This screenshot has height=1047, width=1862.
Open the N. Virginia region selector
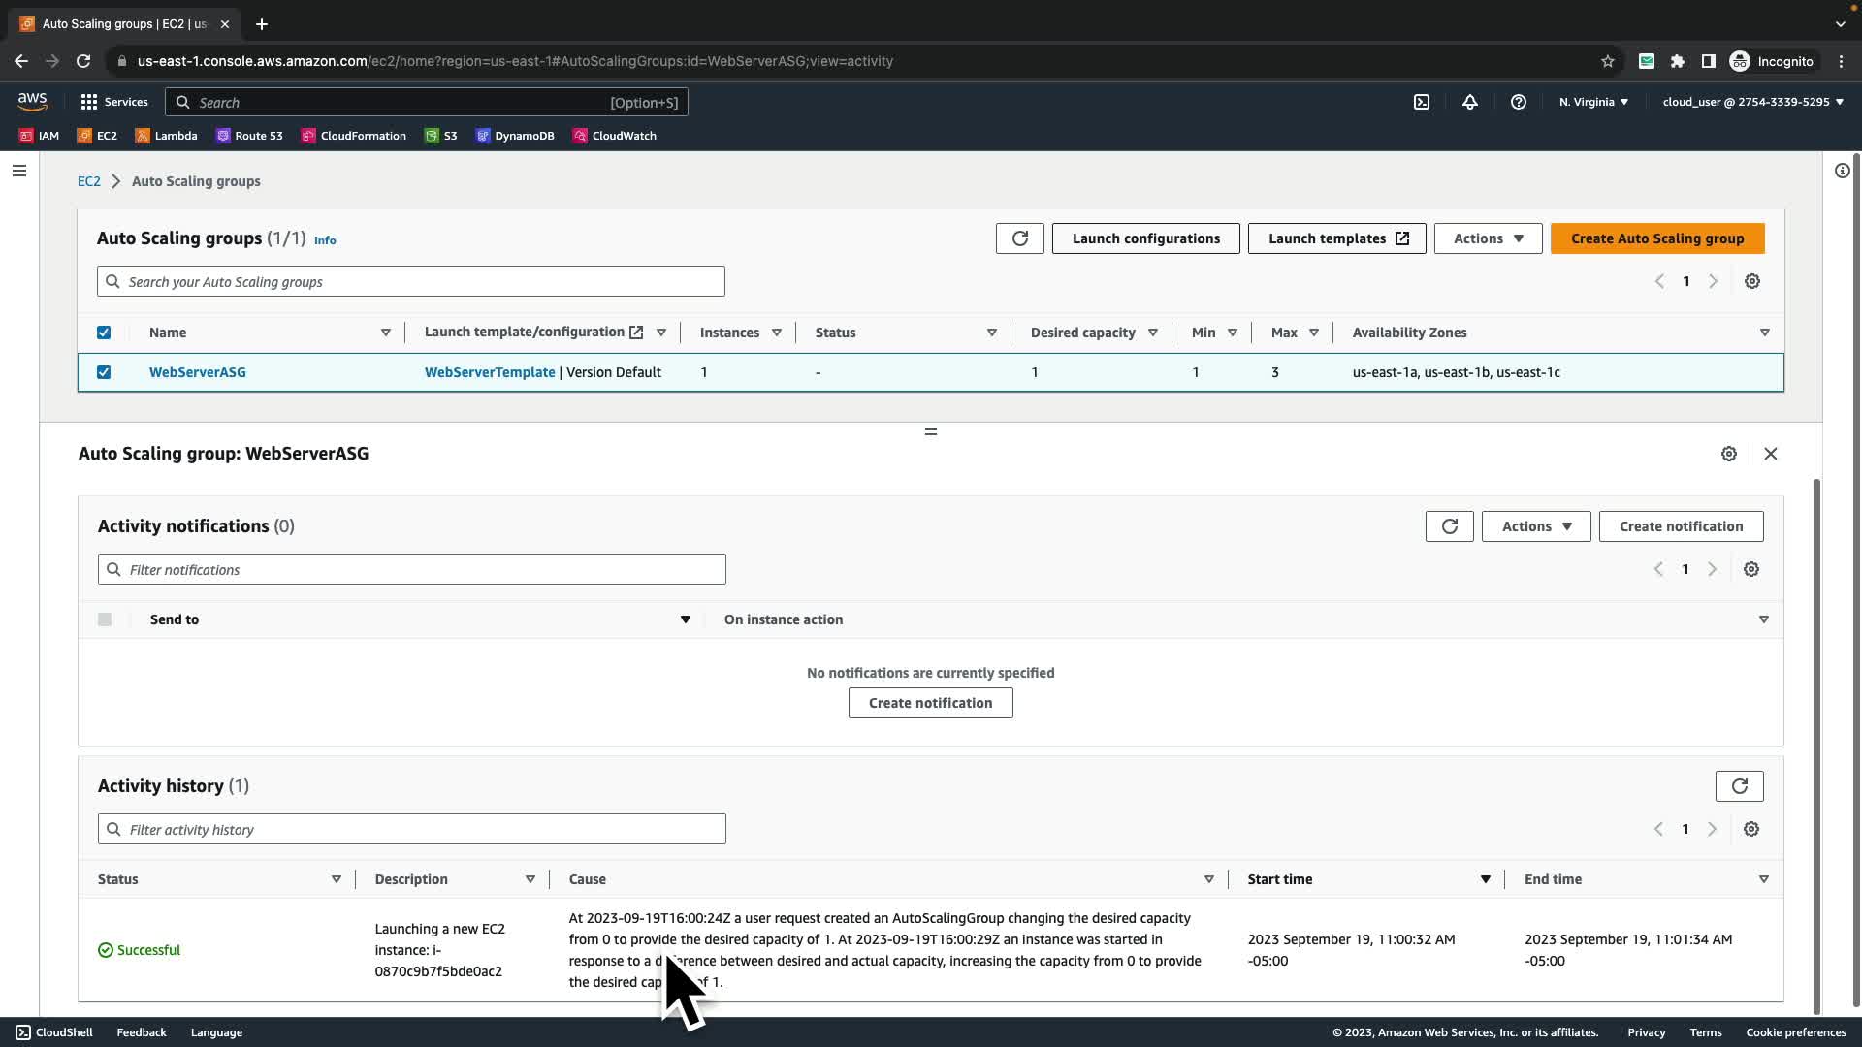1593,102
